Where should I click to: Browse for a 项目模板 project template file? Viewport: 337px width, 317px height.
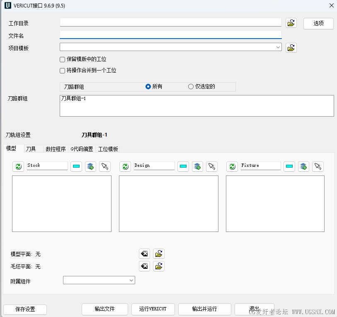pyautogui.click(x=291, y=48)
